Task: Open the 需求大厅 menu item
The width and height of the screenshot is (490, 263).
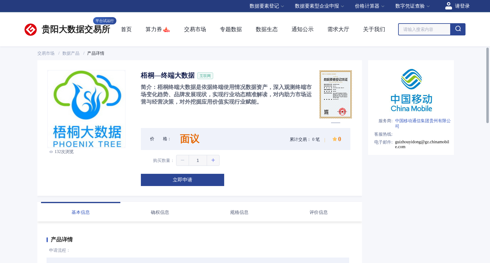Action: (x=338, y=29)
